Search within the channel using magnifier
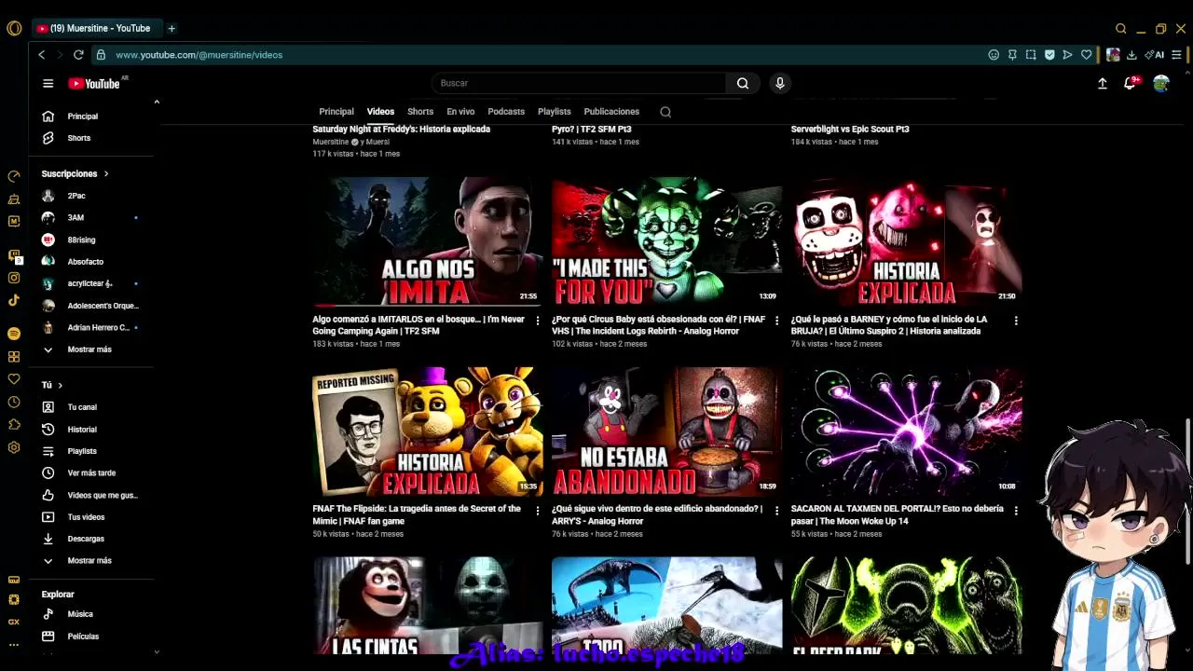Image resolution: width=1193 pixels, height=671 pixels. coord(665,112)
